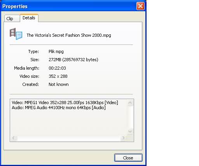Screen dimensions: 199x166
Task: Close the Properties dialog with red X
Action: (x=140, y=6)
